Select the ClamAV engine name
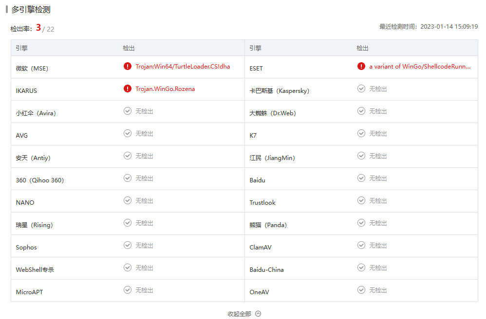 pos(261,247)
